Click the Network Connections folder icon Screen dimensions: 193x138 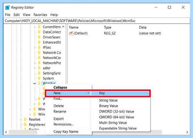(39, 53)
